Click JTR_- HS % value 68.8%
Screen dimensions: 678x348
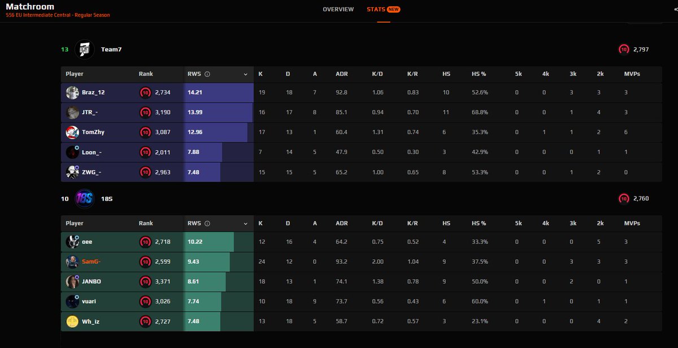click(480, 112)
